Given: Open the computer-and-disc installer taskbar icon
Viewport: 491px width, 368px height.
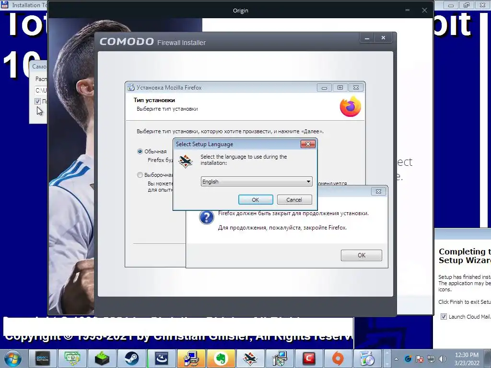Looking at the screenshot, I should pyautogui.click(x=280, y=358).
